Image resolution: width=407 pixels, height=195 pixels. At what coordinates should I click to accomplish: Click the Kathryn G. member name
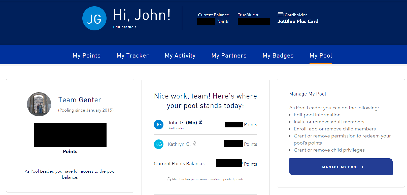pos(179,144)
